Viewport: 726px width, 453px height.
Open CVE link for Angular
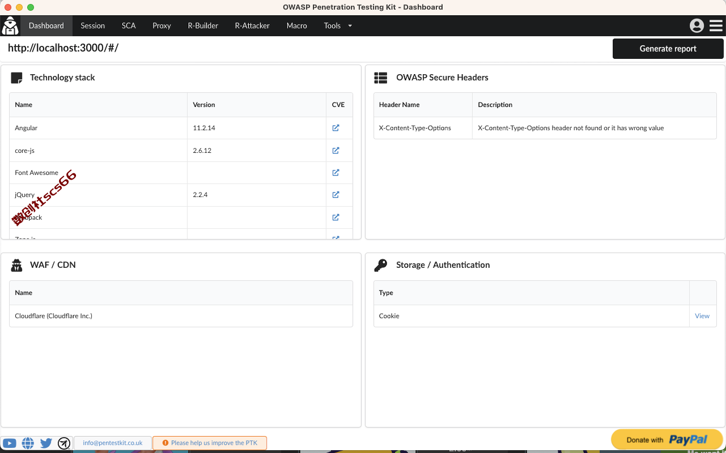pyautogui.click(x=336, y=128)
